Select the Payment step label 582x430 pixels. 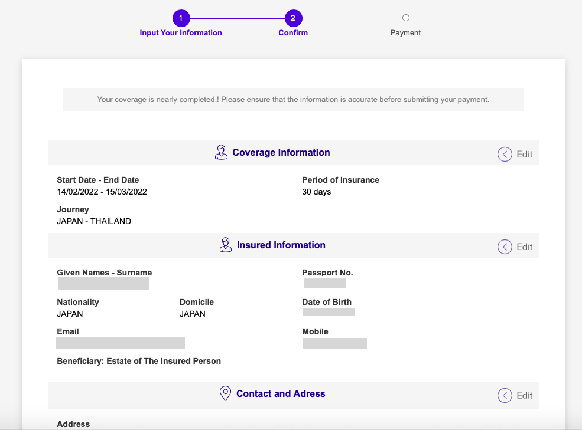(x=405, y=32)
